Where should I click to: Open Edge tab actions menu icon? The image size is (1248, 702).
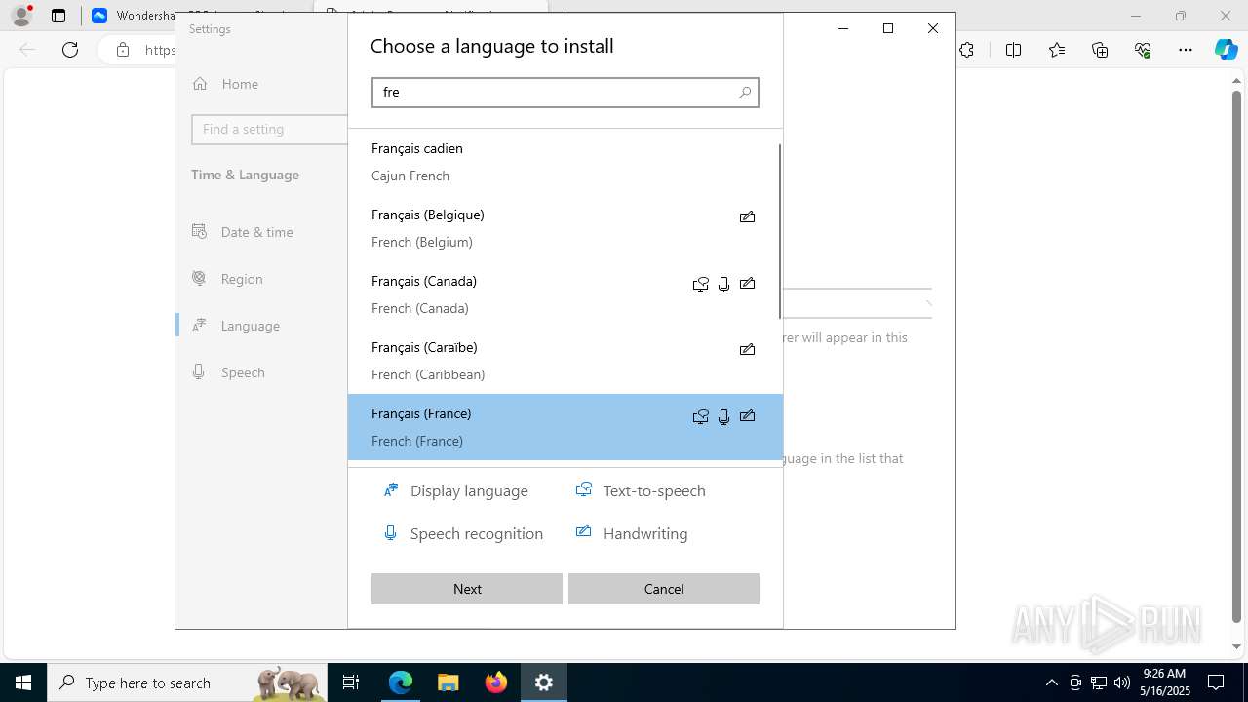tap(58, 16)
